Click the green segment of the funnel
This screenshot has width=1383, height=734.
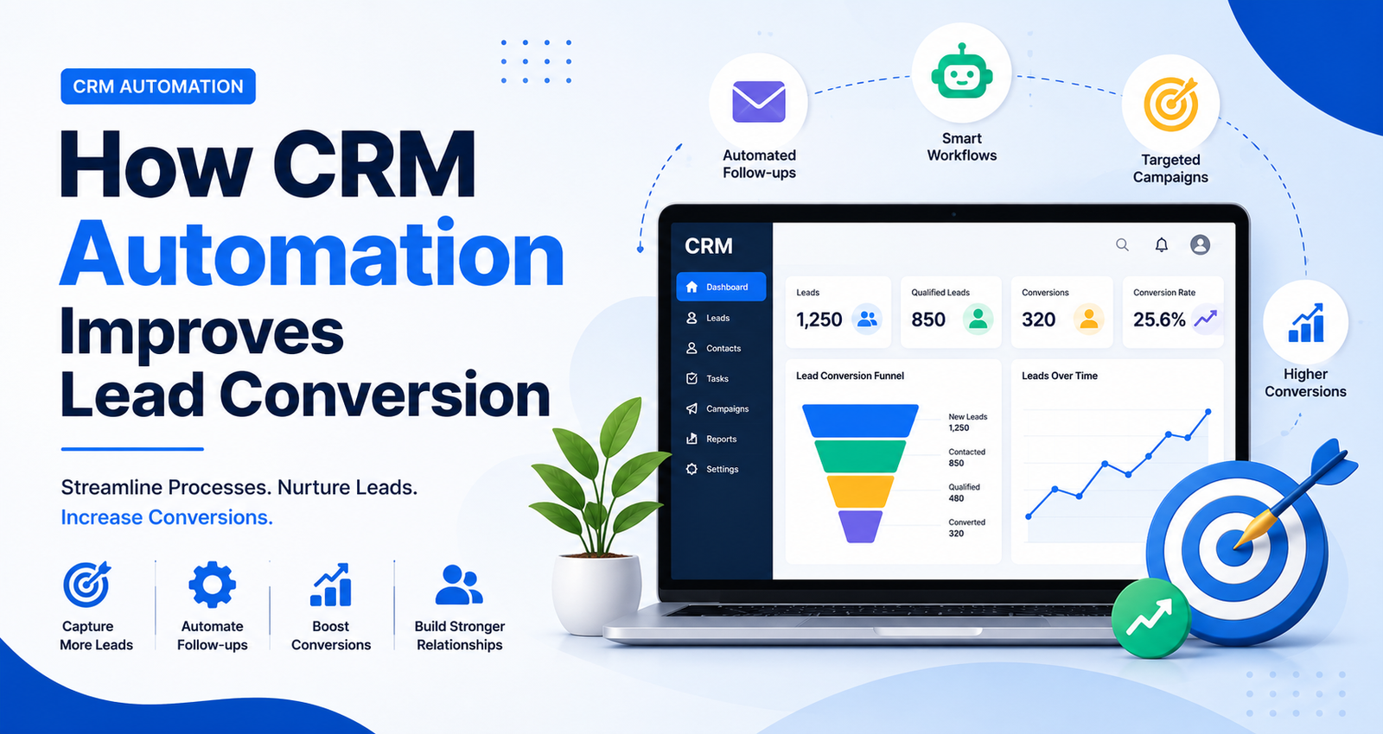pos(860,456)
